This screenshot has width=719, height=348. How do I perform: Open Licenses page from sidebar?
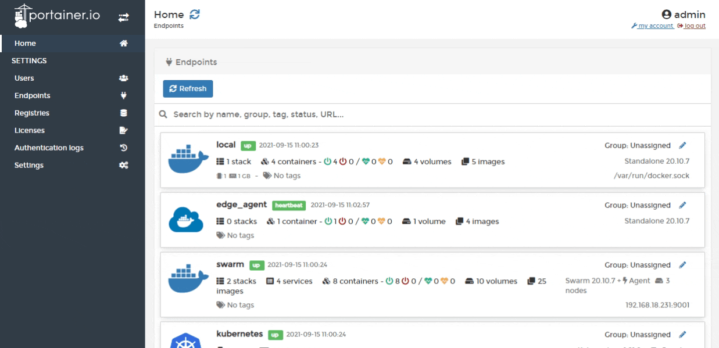[30, 130]
